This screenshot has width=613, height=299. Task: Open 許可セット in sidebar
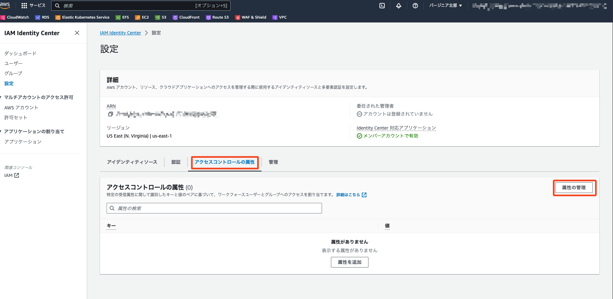tap(16, 118)
